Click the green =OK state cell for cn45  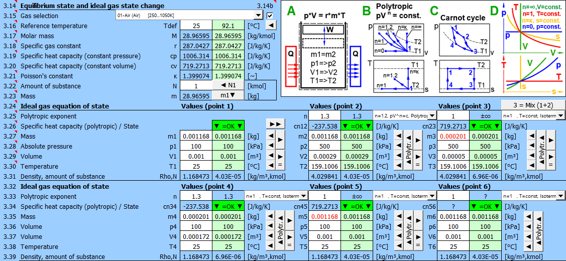pyautogui.click(x=356, y=206)
